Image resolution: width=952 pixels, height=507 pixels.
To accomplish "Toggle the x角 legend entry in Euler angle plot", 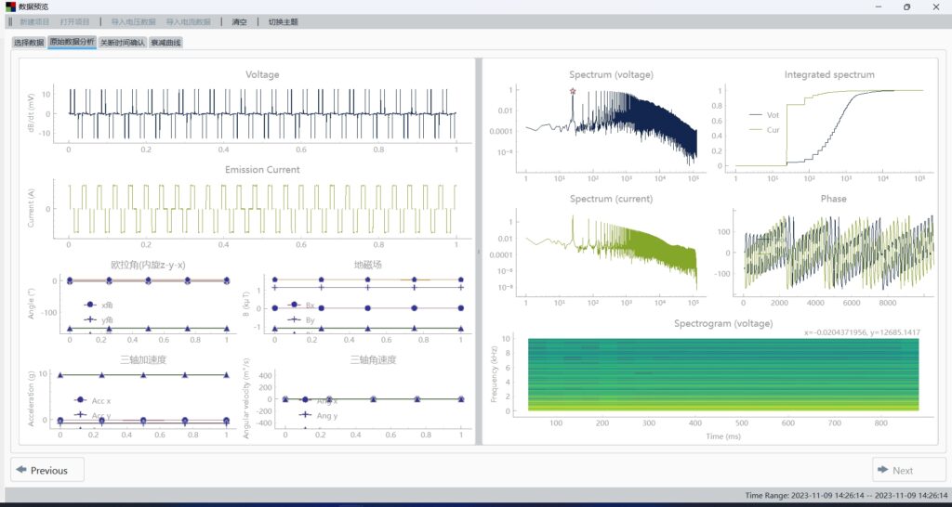I will (x=91, y=305).
